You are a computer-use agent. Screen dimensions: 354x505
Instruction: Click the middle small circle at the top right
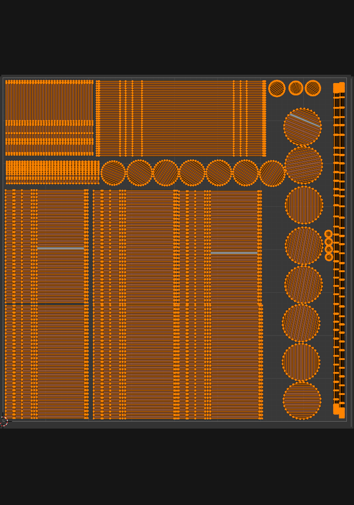[296, 88]
